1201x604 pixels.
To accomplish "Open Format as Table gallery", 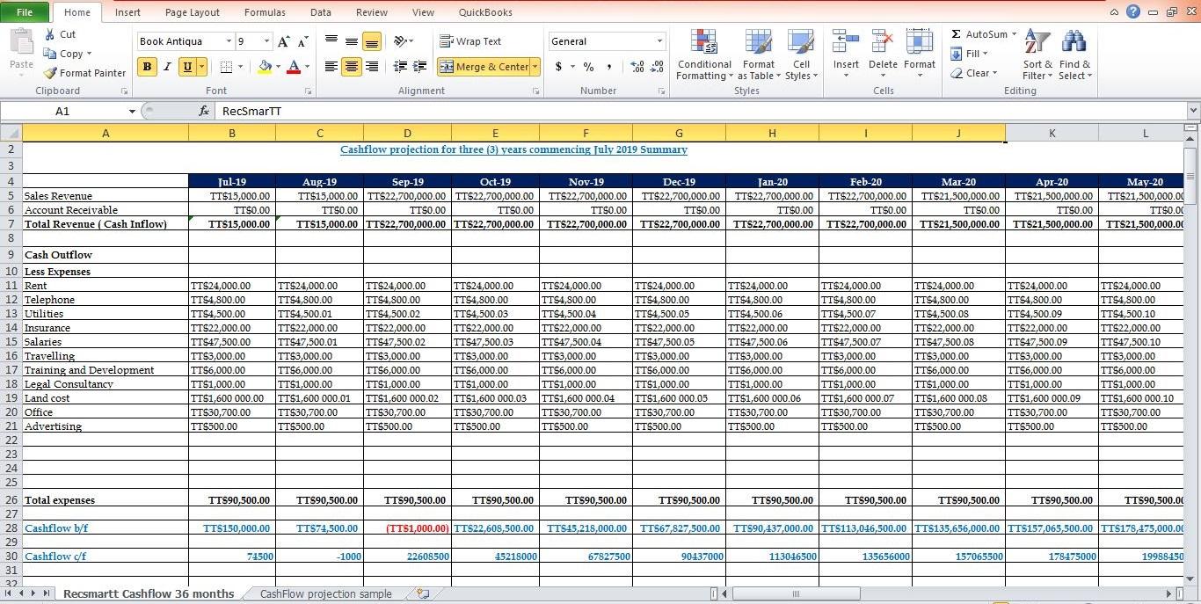I will [758, 55].
